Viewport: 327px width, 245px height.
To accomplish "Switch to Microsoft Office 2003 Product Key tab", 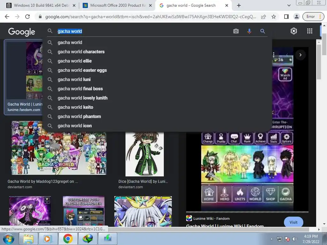I will [118, 5].
